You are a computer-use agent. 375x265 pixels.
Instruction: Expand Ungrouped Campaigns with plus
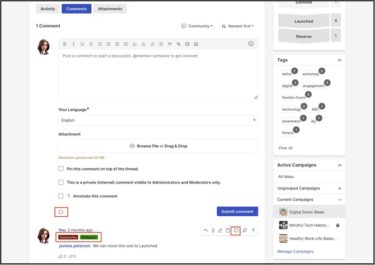pyautogui.click(x=340, y=188)
